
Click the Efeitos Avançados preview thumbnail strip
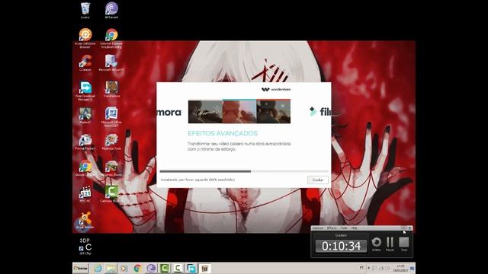pyautogui.click(x=239, y=111)
